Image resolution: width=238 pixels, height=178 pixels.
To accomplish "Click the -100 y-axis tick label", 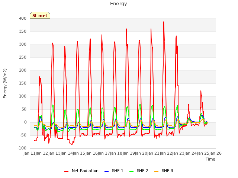I will pyautogui.click(x=22, y=148).
